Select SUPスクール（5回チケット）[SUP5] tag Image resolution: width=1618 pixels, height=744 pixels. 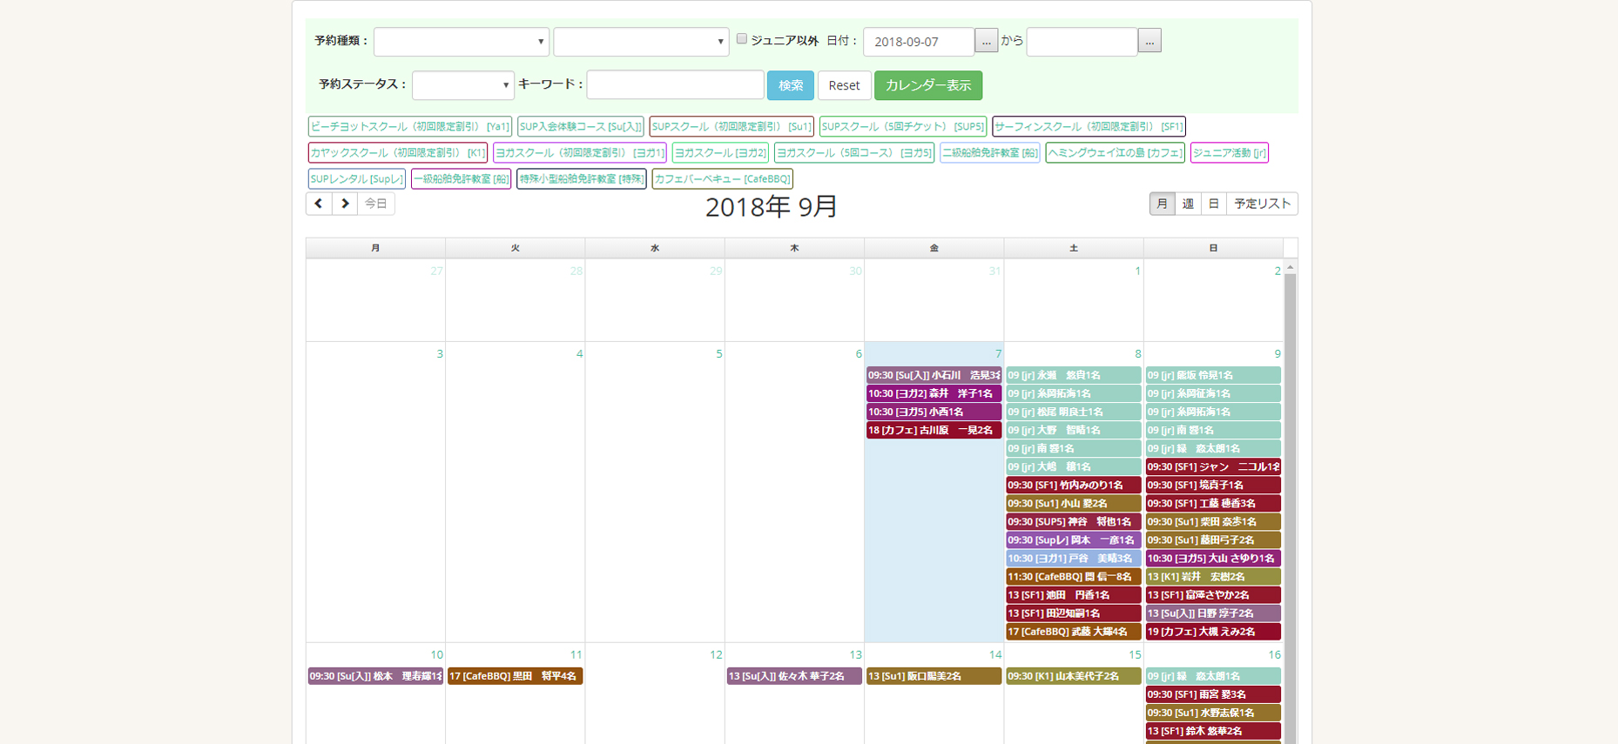coord(903,127)
